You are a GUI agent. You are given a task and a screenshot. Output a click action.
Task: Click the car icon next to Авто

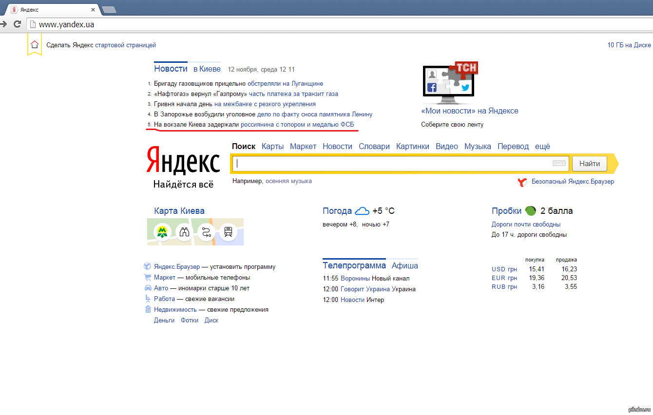pos(148,288)
